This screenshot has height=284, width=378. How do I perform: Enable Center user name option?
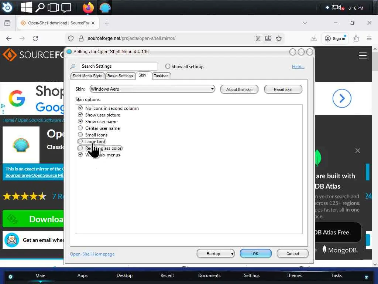click(80, 128)
